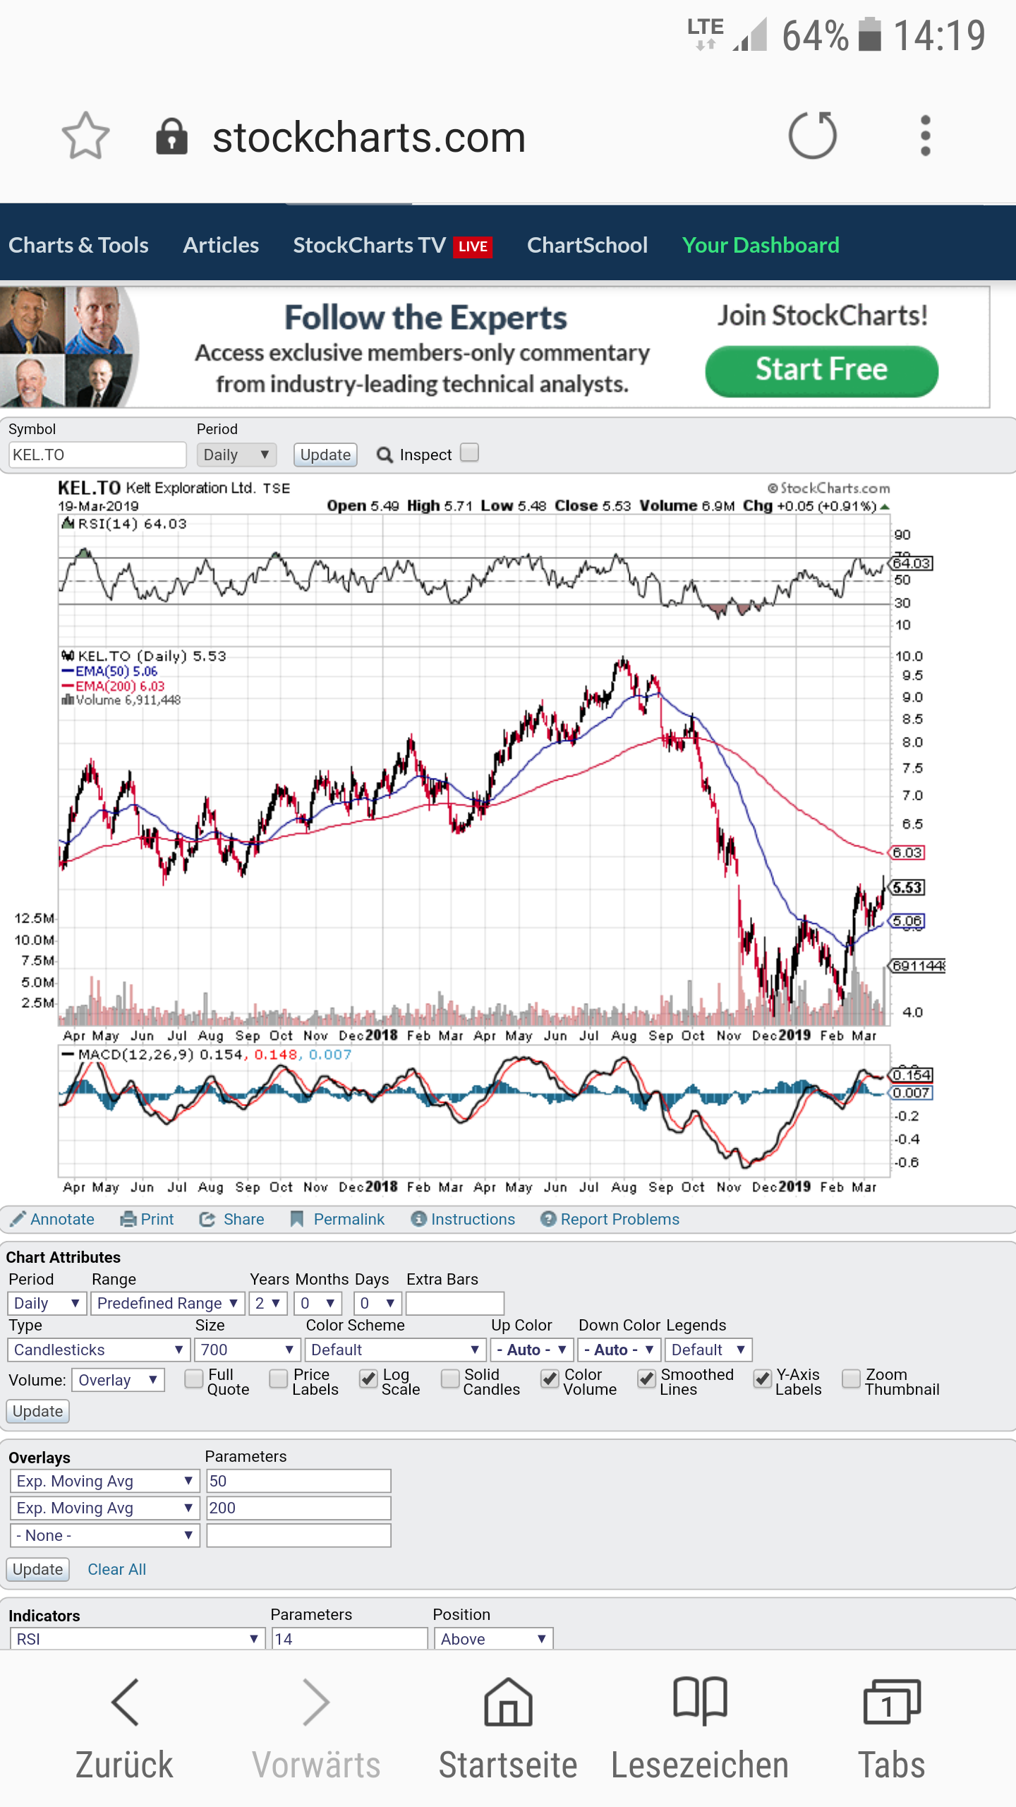Open the RSI indicator dropdown
The height and width of the screenshot is (1807, 1016).
[x=138, y=1638]
